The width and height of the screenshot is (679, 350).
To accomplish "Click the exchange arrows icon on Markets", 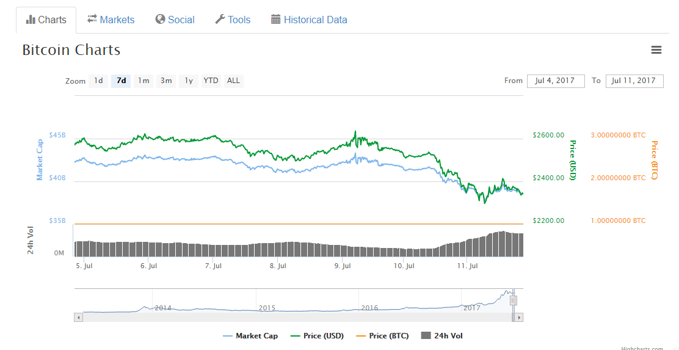I will pos(92,18).
